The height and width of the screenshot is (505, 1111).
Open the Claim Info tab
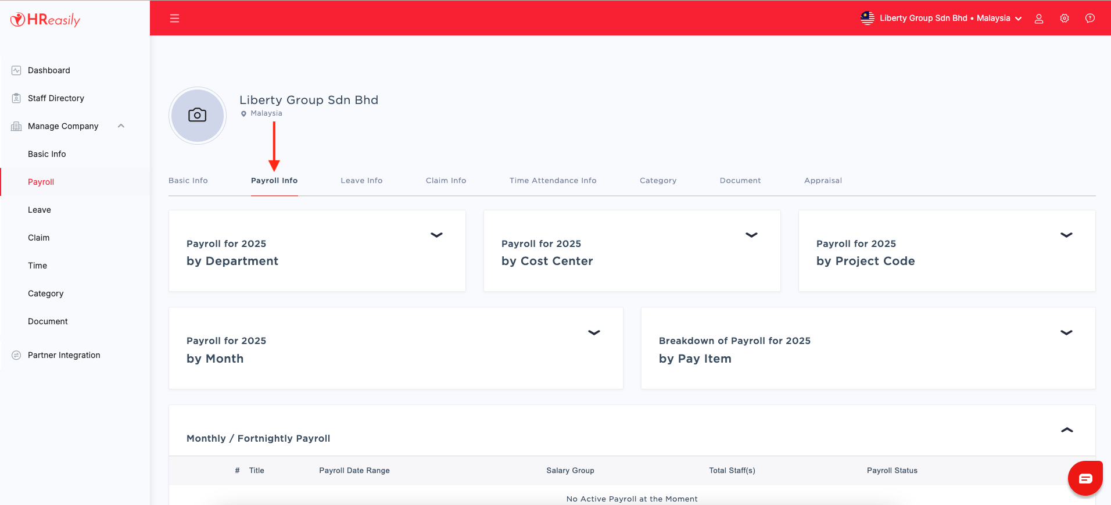[446, 181]
